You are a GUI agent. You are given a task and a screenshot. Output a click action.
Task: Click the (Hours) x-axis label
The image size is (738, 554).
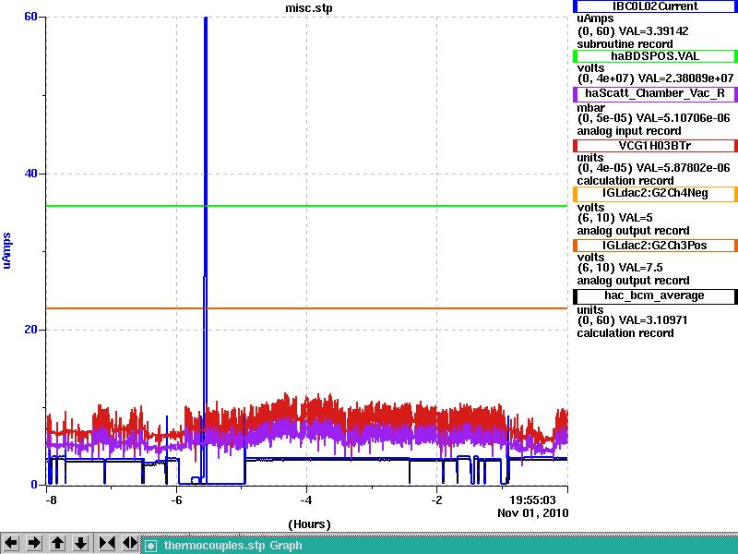309,524
